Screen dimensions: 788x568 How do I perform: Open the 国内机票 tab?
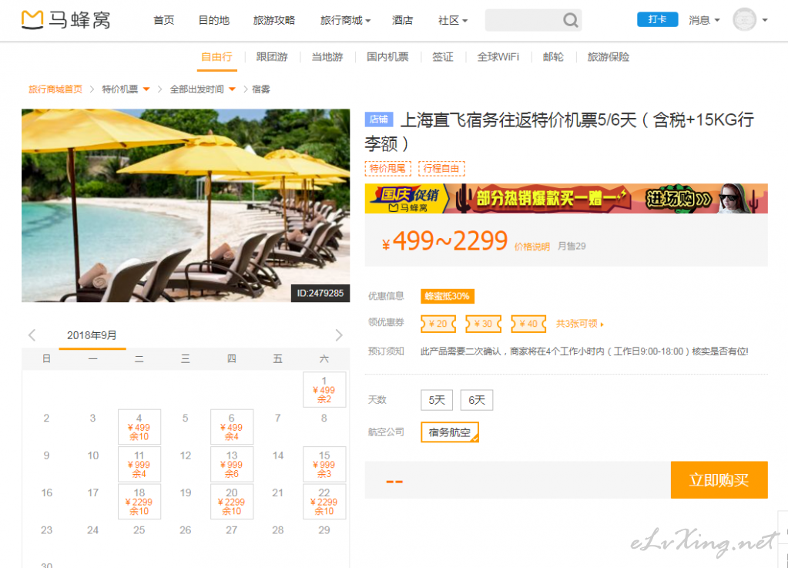[x=387, y=57]
